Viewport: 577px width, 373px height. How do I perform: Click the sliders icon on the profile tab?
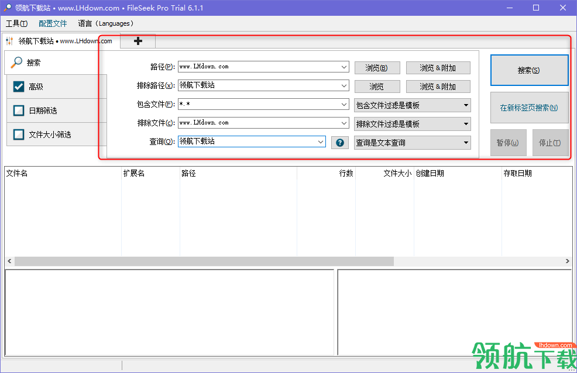click(9, 41)
